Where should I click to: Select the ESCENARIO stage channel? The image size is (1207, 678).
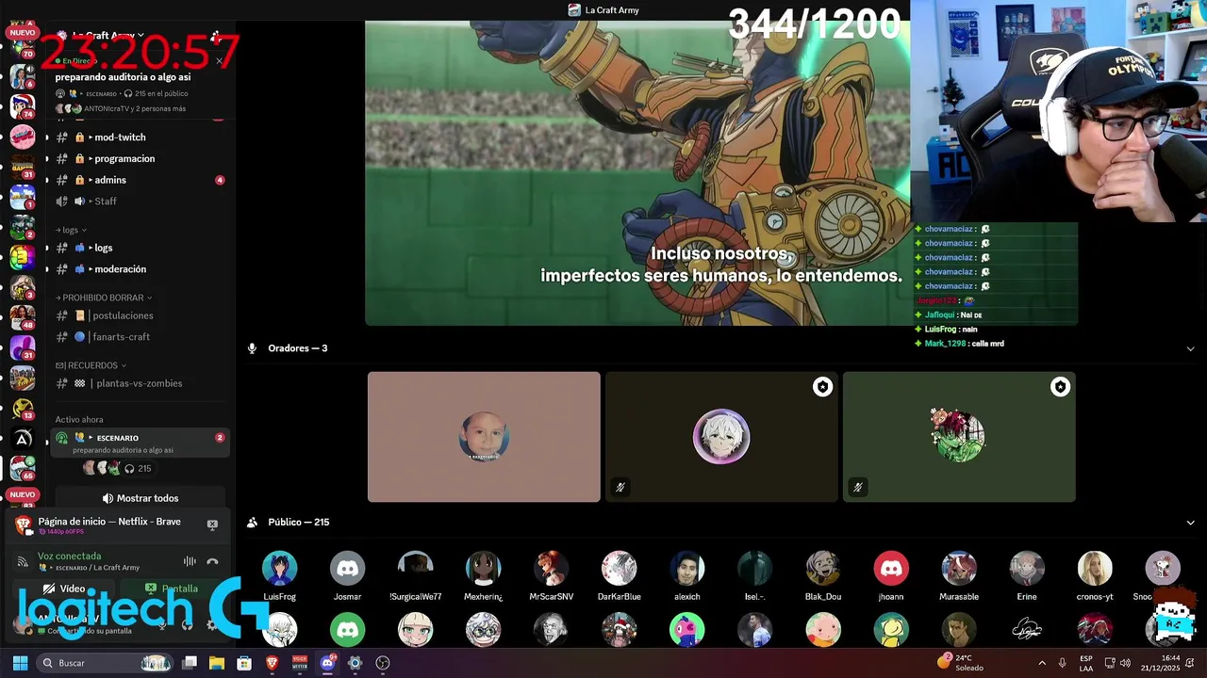[x=140, y=443]
